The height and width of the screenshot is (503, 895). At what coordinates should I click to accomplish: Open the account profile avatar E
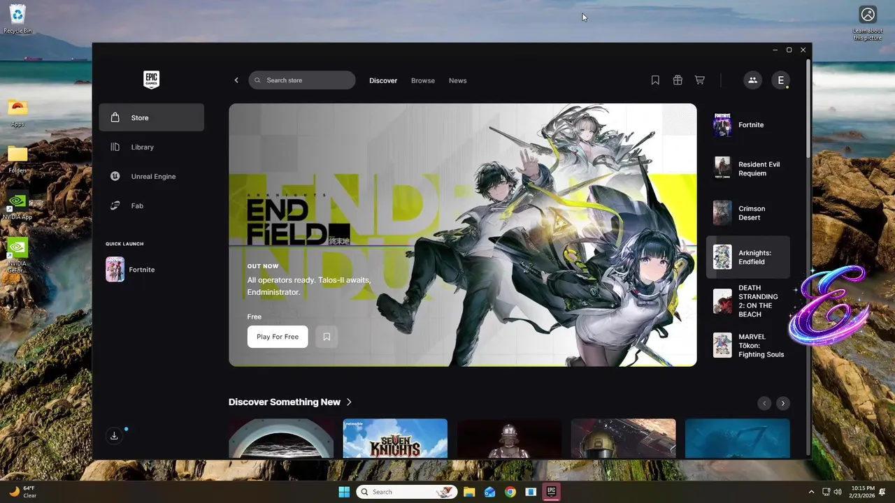[x=781, y=80]
